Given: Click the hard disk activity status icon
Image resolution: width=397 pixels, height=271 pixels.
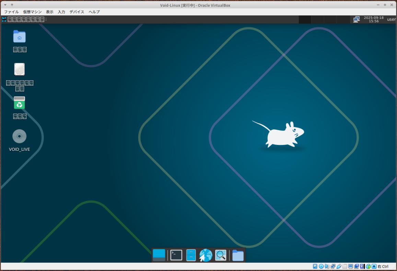Looking at the screenshot, I should (315, 267).
